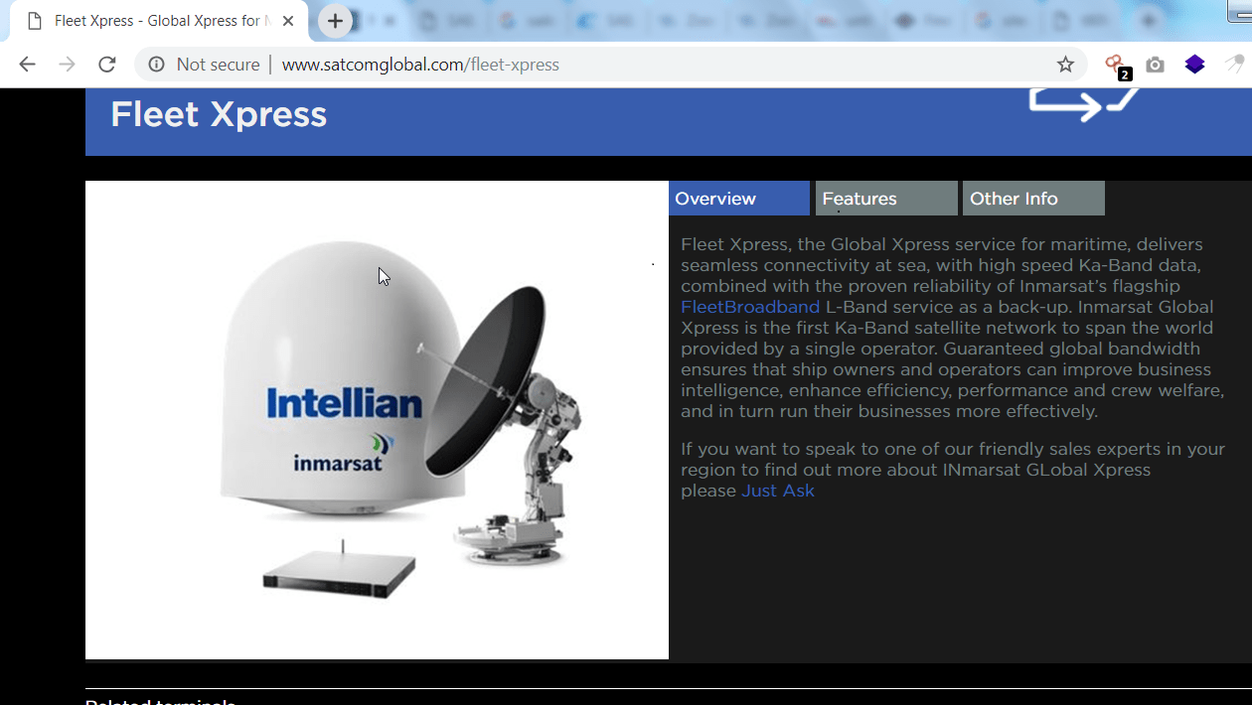Image resolution: width=1252 pixels, height=705 pixels.
Task: Click the Just Ask link
Action: (x=778, y=491)
